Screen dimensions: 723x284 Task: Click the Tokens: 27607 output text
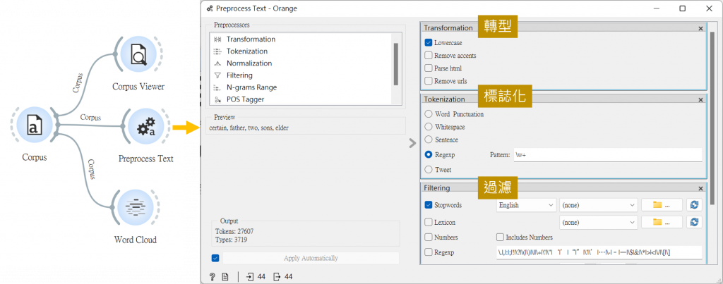coord(234,232)
